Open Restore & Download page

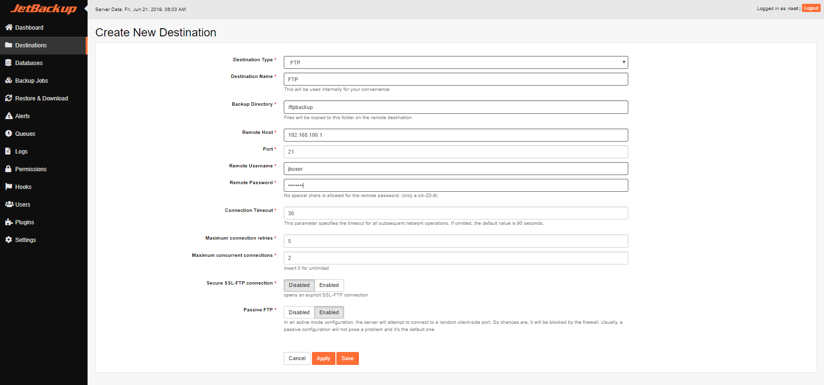coord(44,99)
